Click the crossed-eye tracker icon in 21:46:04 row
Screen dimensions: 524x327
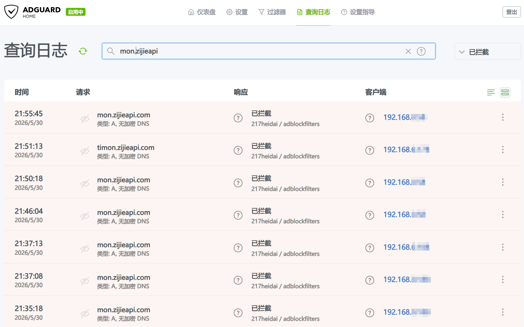pyautogui.click(x=85, y=216)
